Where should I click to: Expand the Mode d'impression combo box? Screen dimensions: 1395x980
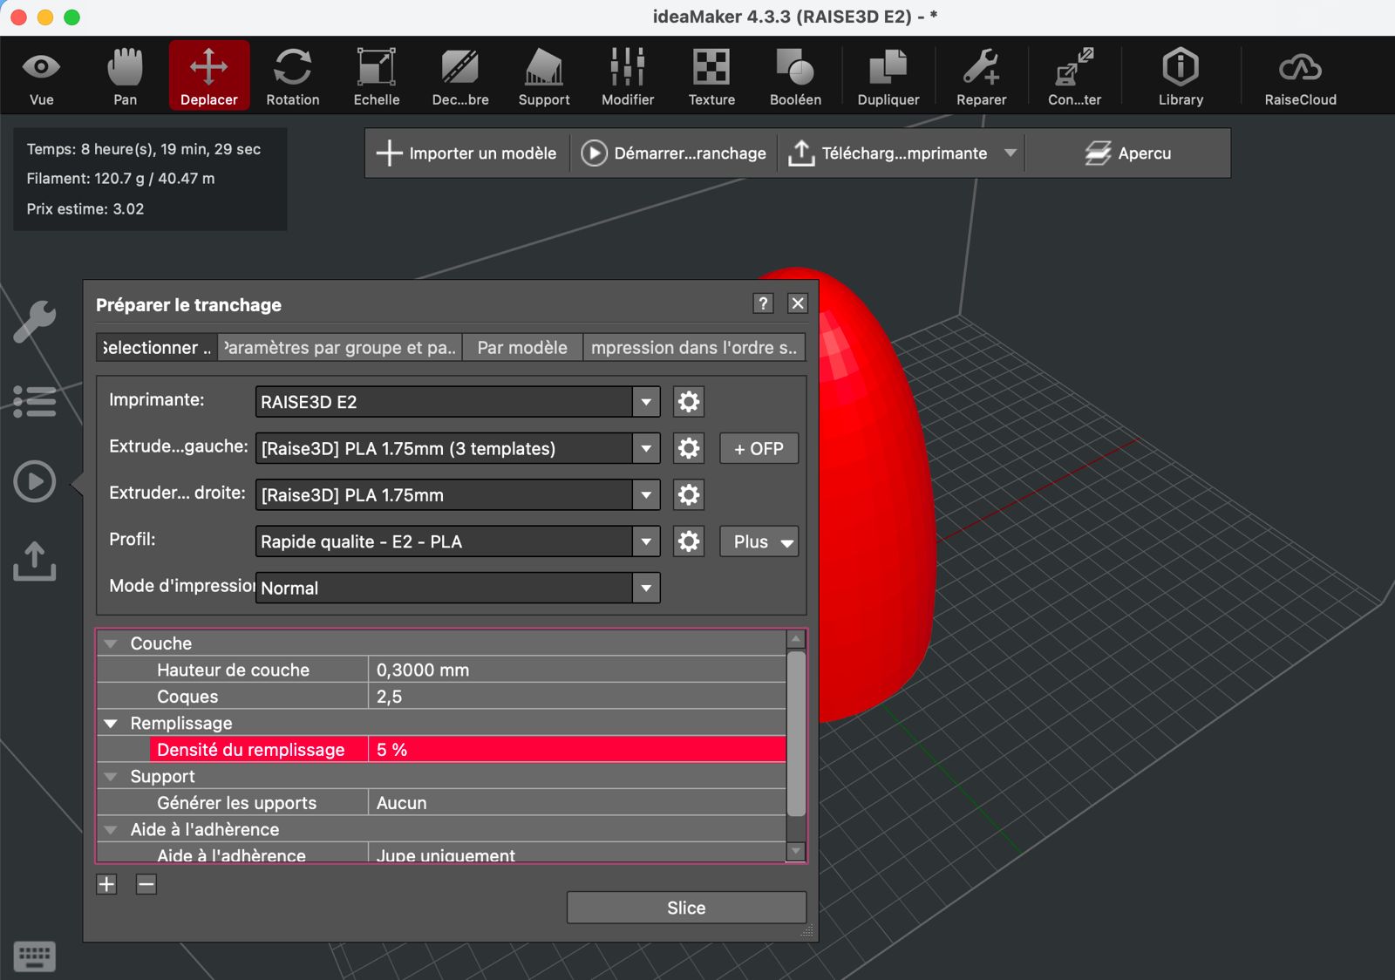coord(457,588)
